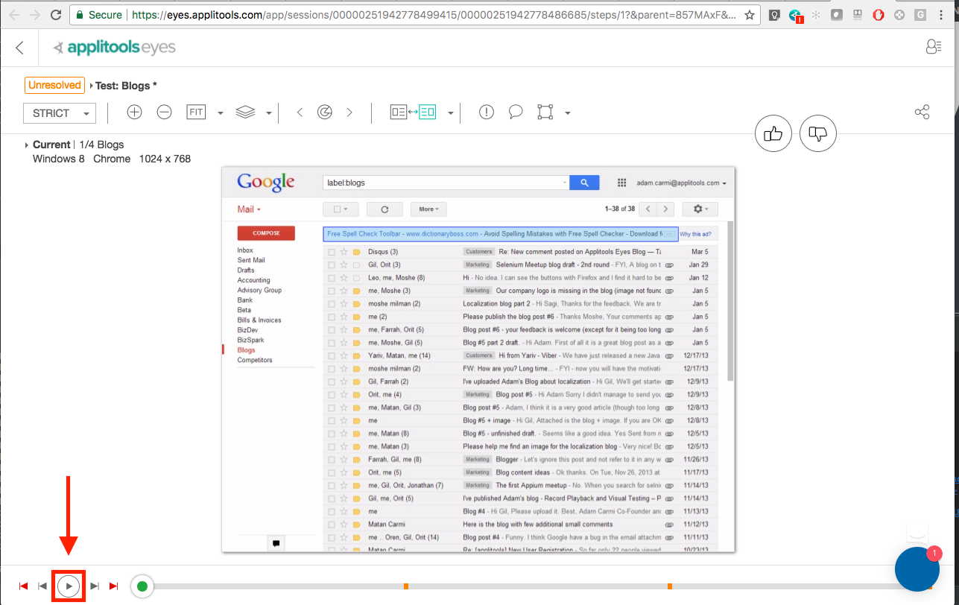This screenshot has width=959, height=605.
Task: Click the browser forward arrow
Action: [x=36, y=14]
